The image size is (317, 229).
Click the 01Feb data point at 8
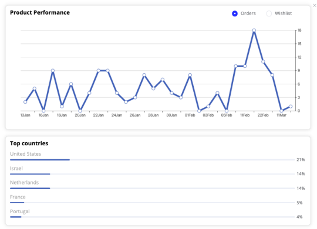point(190,75)
